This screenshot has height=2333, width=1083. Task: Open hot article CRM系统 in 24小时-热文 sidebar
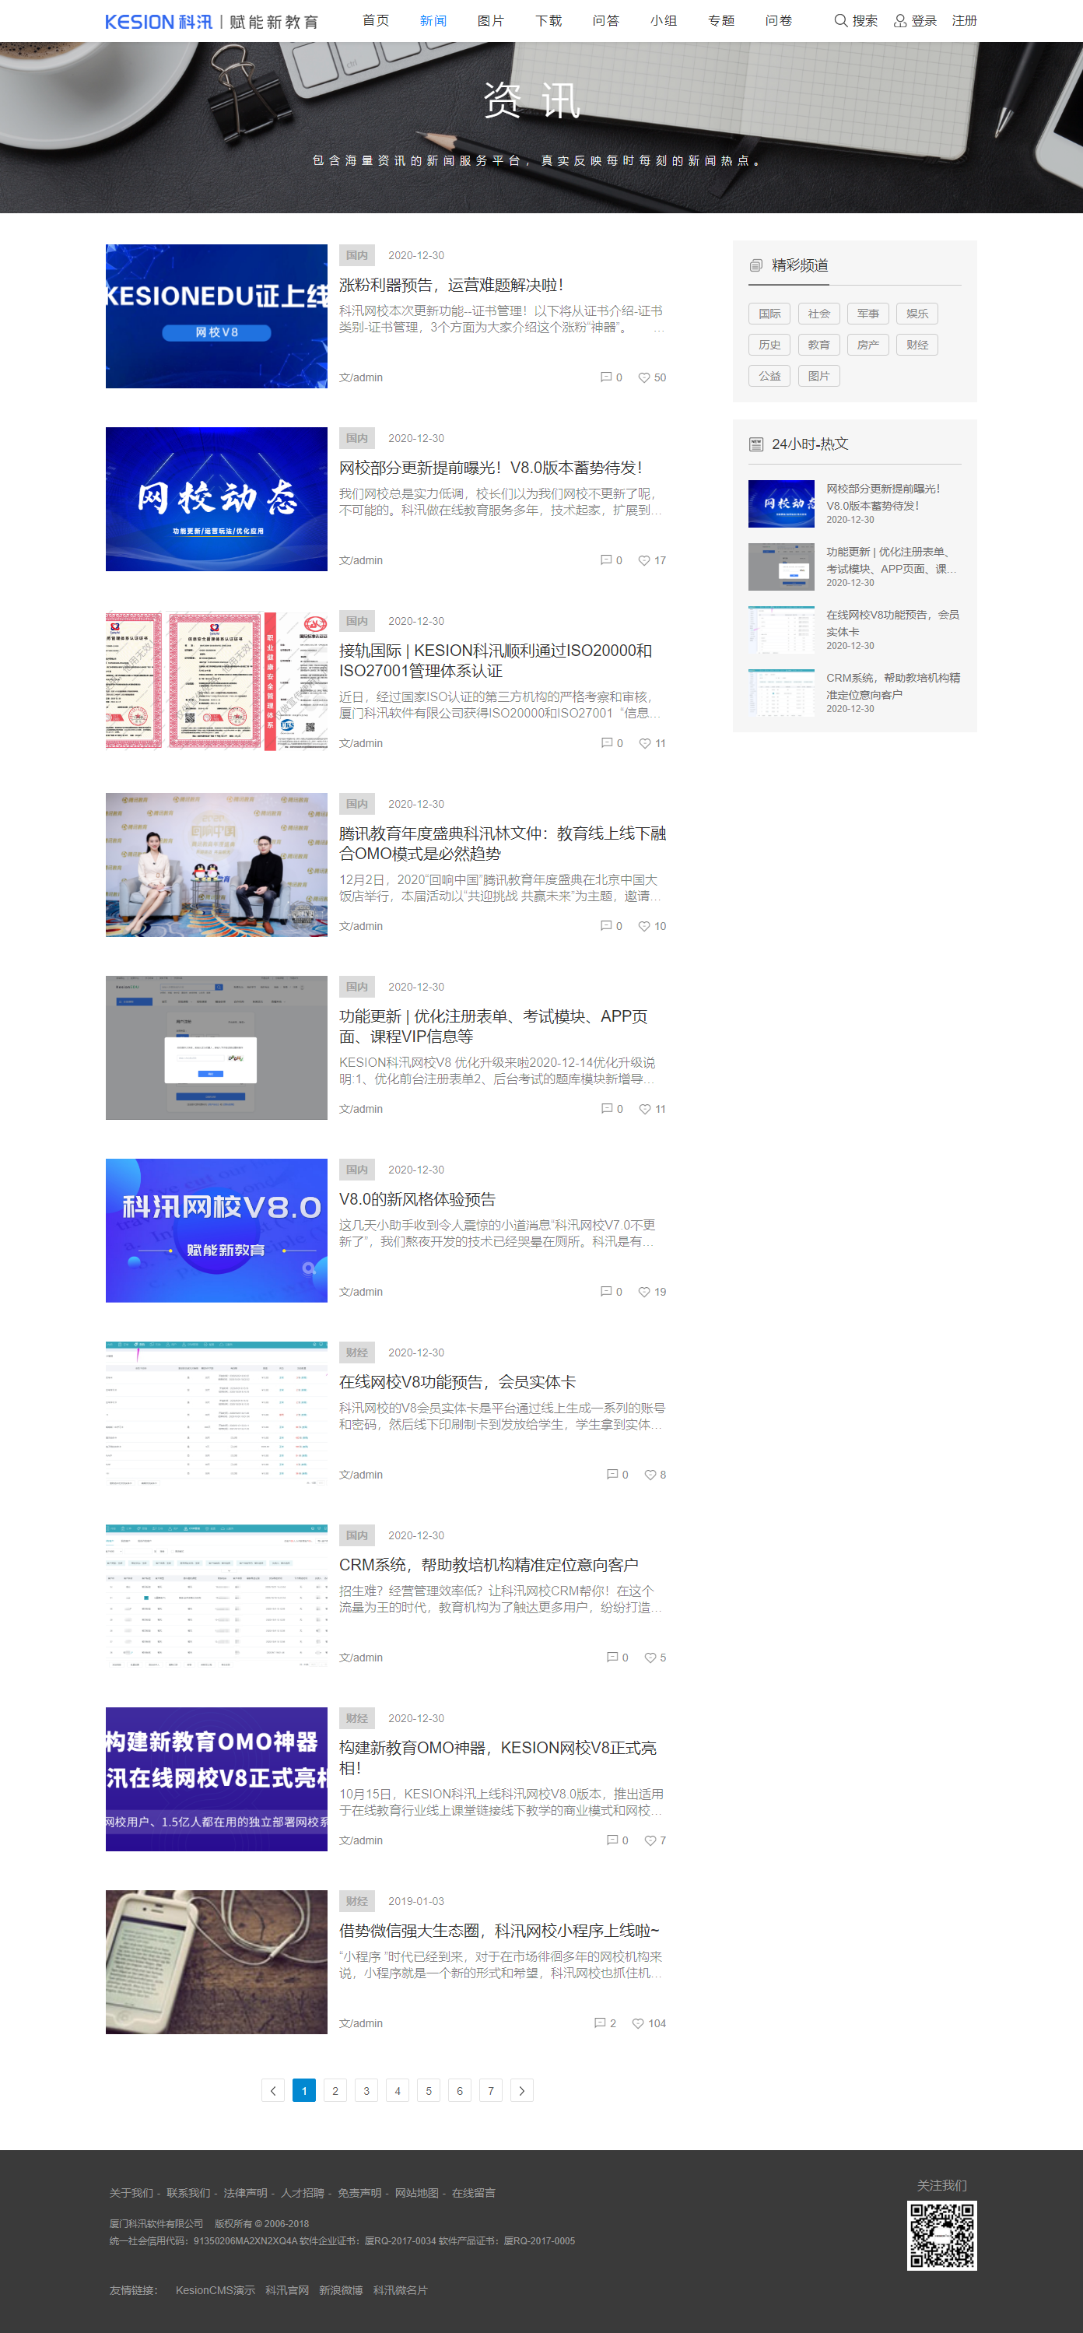click(893, 686)
